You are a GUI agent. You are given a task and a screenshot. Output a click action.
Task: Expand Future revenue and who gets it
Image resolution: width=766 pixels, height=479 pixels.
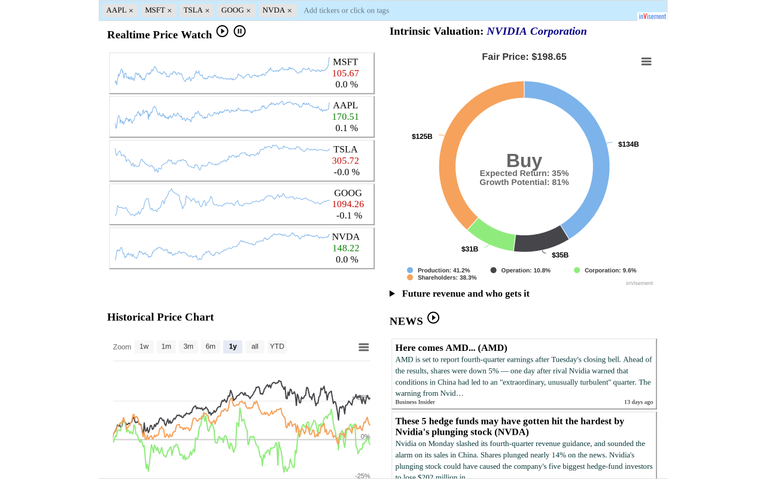460,293
